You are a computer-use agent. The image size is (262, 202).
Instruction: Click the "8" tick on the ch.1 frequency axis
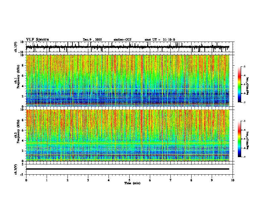pyautogui.click(x=23, y=65)
